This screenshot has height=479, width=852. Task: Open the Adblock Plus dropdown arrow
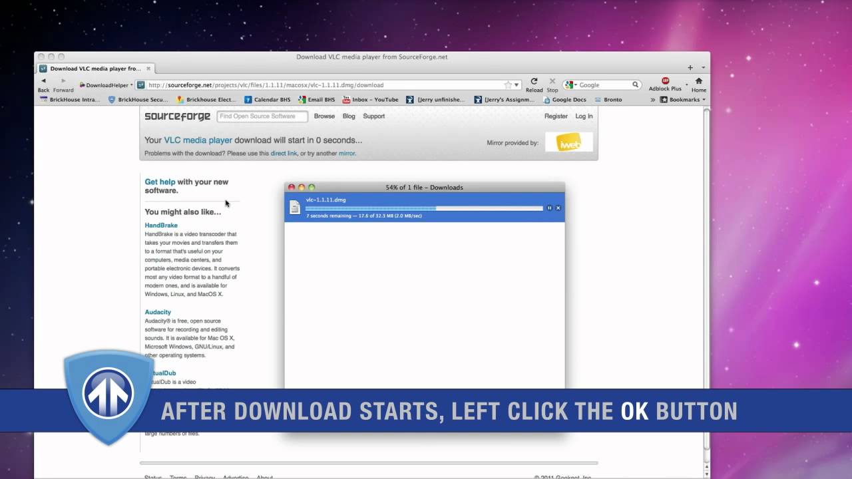coord(686,85)
